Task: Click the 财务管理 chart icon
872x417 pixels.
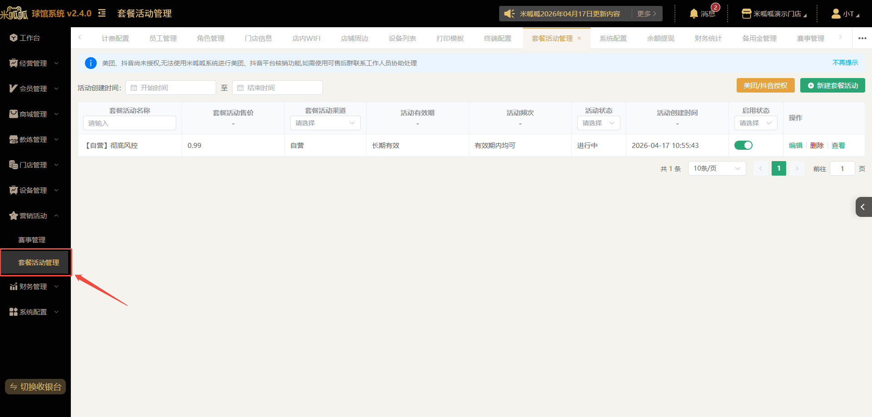Action: 14,286
